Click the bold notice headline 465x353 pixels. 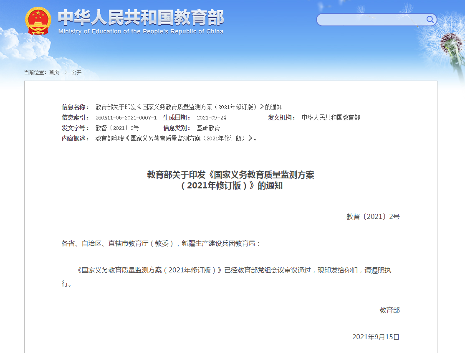231,180
